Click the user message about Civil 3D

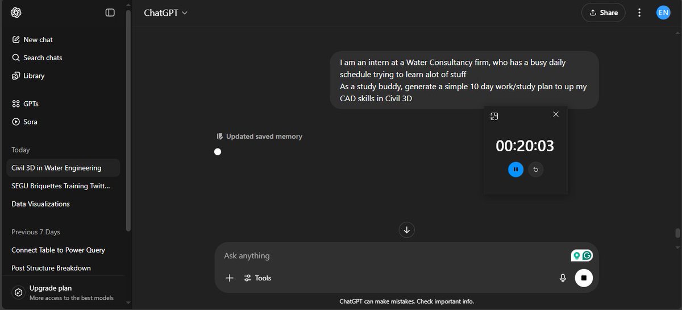pyautogui.click(x=464, y=80)
